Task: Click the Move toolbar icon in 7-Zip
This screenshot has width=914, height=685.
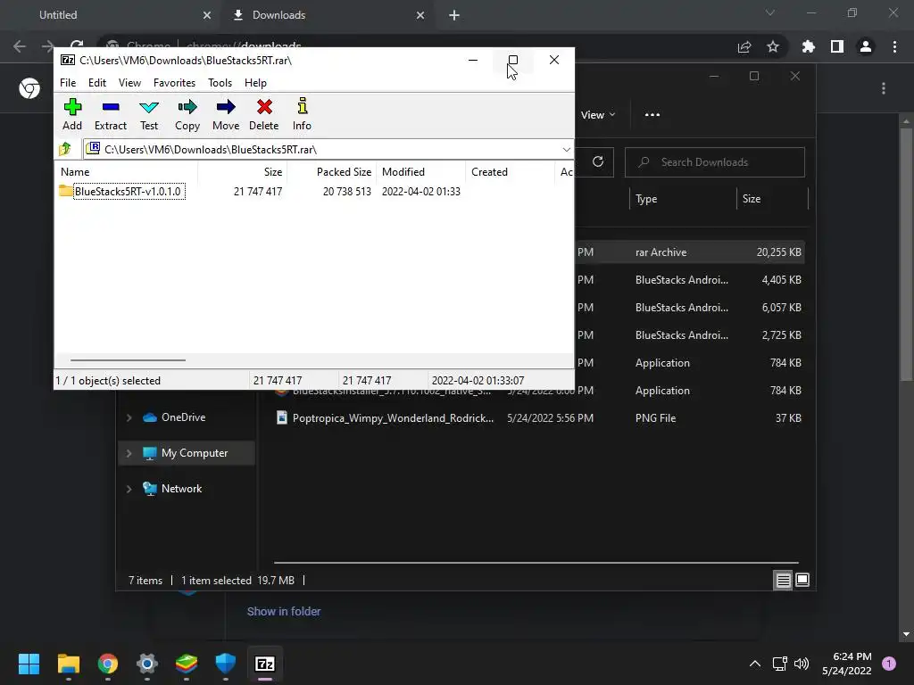Action: (226, 114)
